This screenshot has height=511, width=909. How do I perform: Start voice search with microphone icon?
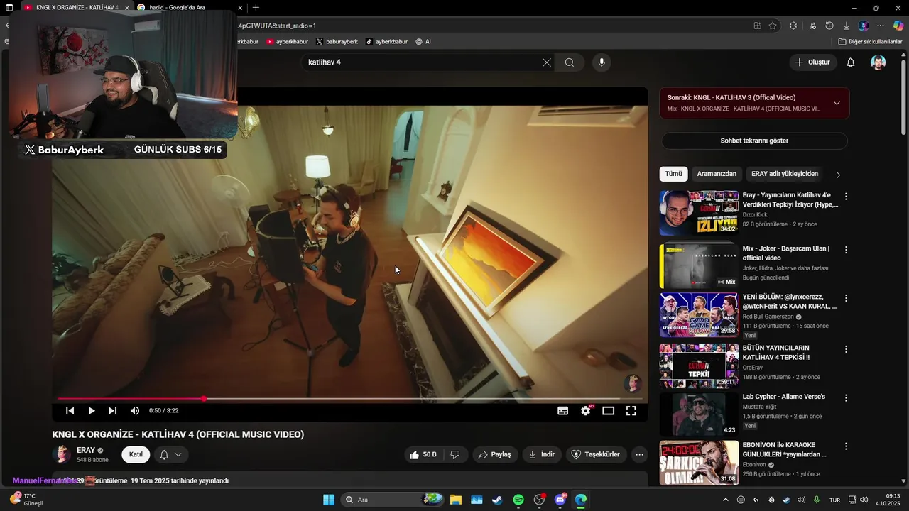[602, 62]
